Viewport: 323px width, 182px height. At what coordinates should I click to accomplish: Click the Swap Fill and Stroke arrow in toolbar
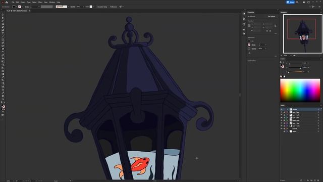point(5,102)
